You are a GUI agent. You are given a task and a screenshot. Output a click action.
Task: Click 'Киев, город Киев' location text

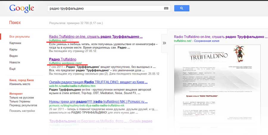[x=21, y=80]
